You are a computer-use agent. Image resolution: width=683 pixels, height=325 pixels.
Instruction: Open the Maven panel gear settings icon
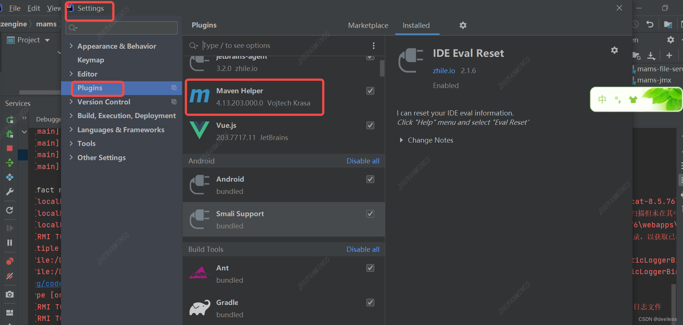point(671,40)
